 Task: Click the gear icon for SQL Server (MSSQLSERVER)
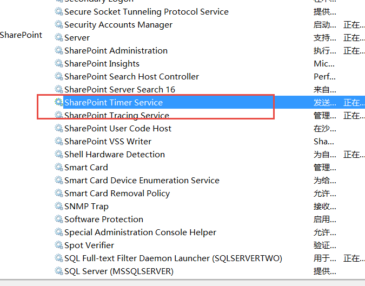[58, 271]
